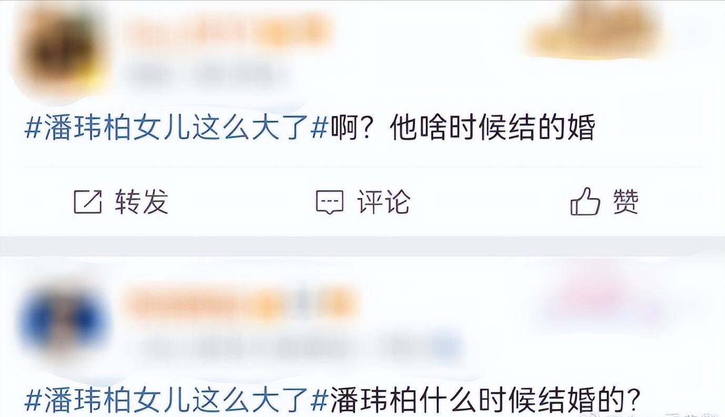Click the 评论 text label

(384, 202)
